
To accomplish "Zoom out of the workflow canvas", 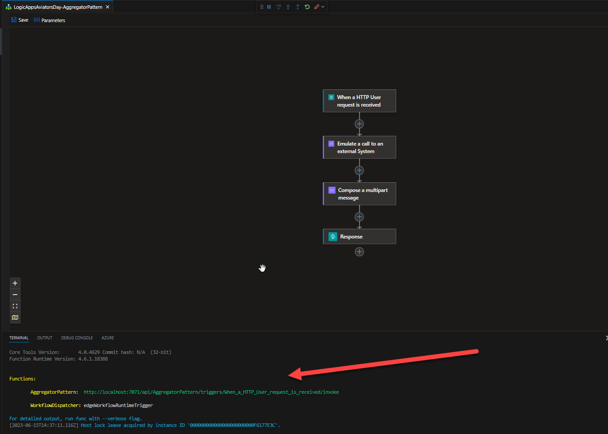I will (15, 295).
